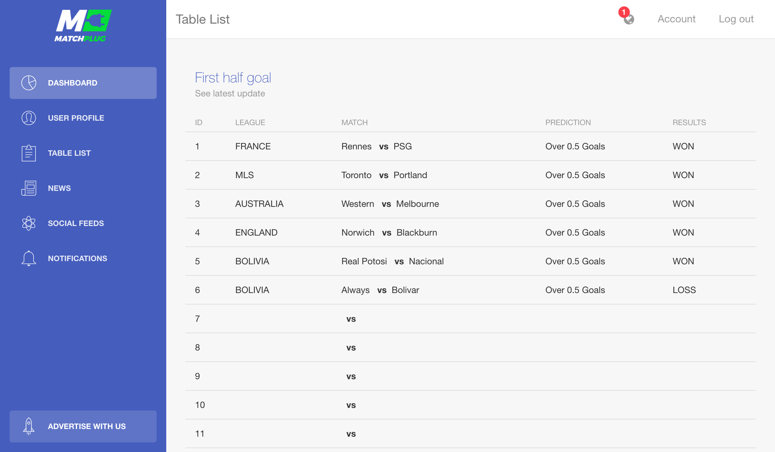Click the red notification badge
Viewport: 775px width, 452px height.
624,12
